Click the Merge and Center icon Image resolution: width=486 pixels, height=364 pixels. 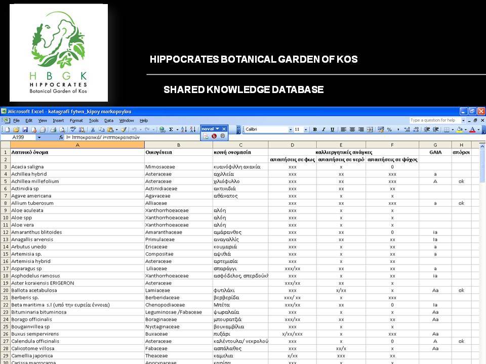[x=370, y=129]
